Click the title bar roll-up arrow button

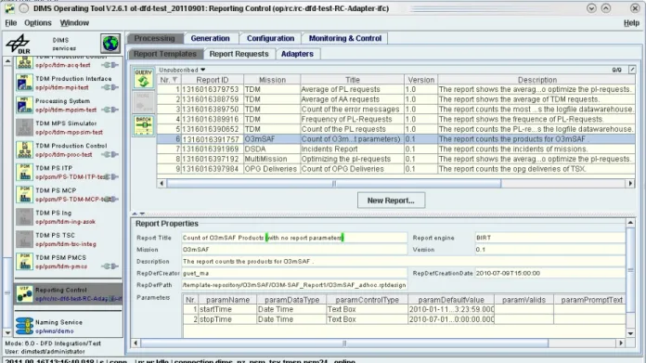tap(605, 8)
